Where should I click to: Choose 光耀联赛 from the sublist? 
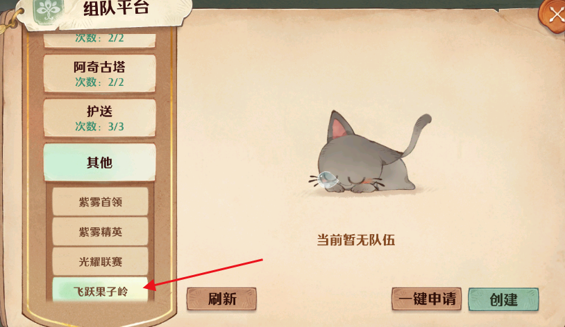point(100,261)
